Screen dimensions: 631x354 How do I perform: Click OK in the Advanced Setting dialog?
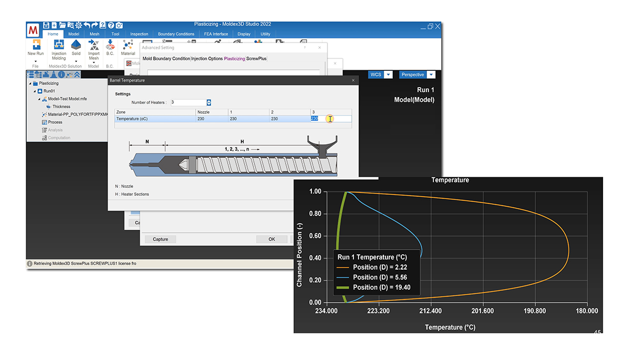point(272,239)
